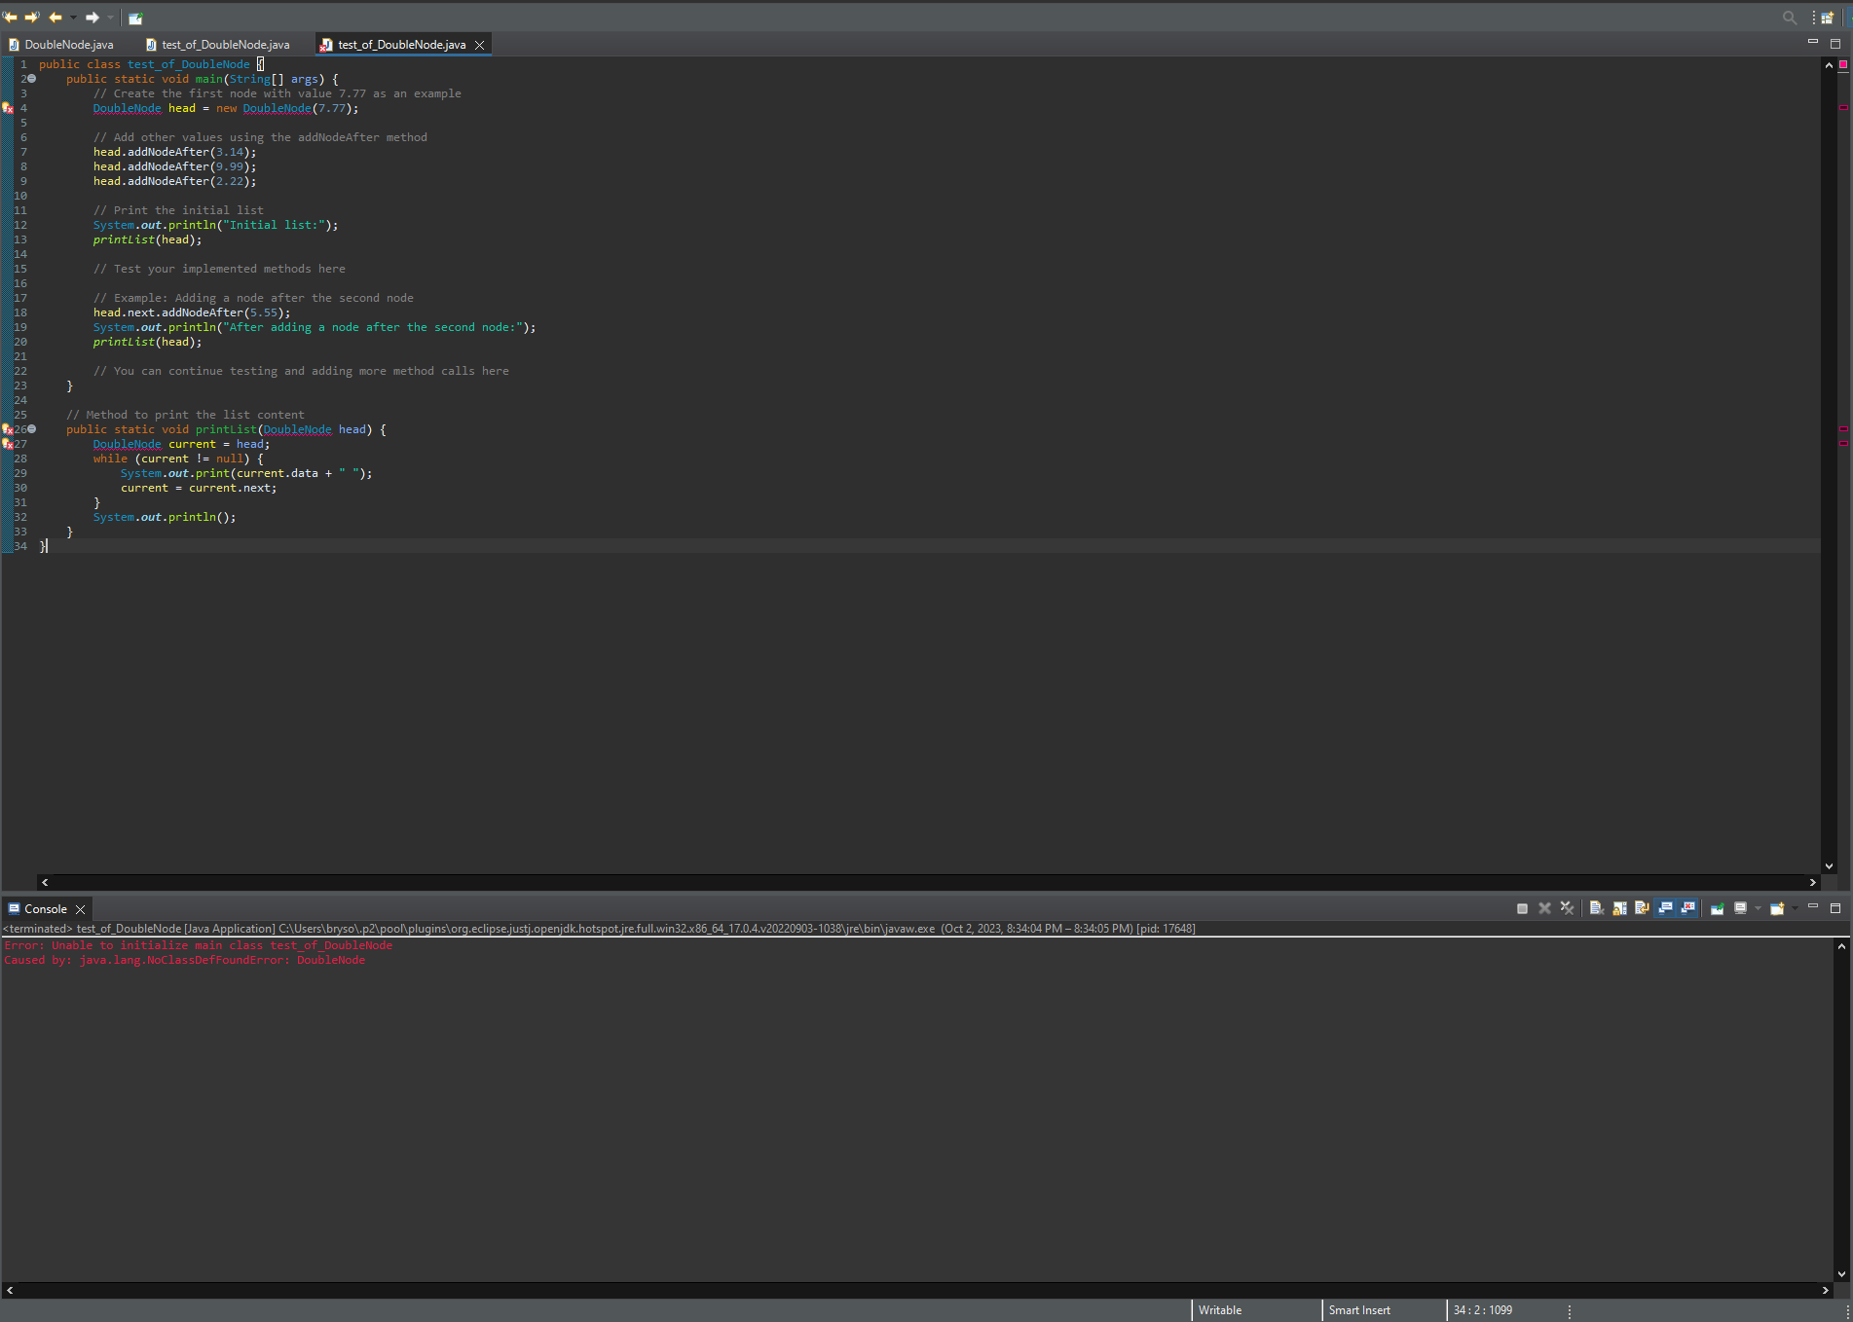Viewport: 1853px width, 1322px height.
Task: Click the Open Perspective icon
Action: tap(1828, 18)
